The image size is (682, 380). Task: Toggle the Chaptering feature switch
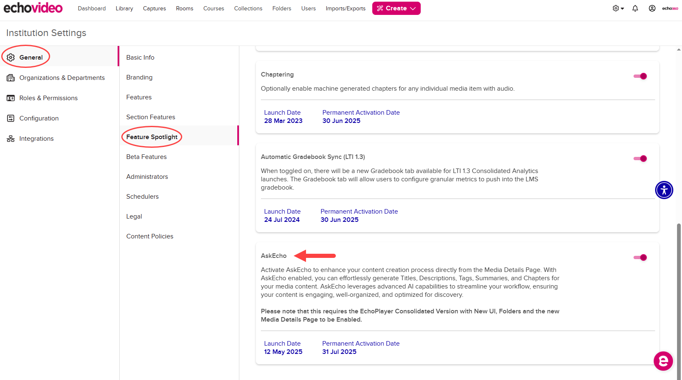click(640, 76)
